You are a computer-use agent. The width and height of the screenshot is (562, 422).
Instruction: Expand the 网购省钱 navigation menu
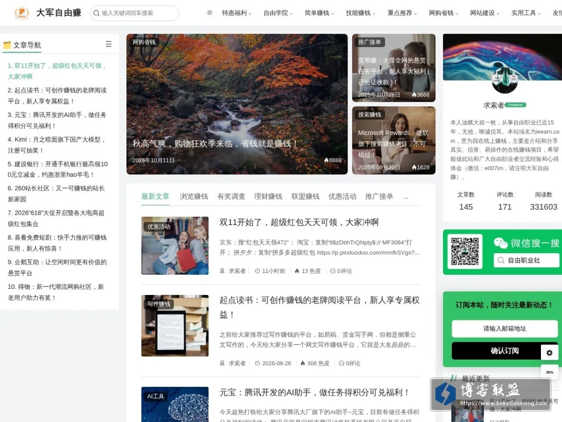point(443,13)
